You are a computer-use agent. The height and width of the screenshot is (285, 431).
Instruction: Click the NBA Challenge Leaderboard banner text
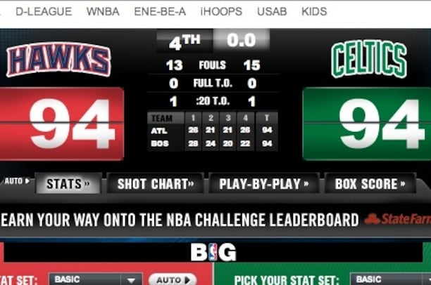click(x=180, y=220)
